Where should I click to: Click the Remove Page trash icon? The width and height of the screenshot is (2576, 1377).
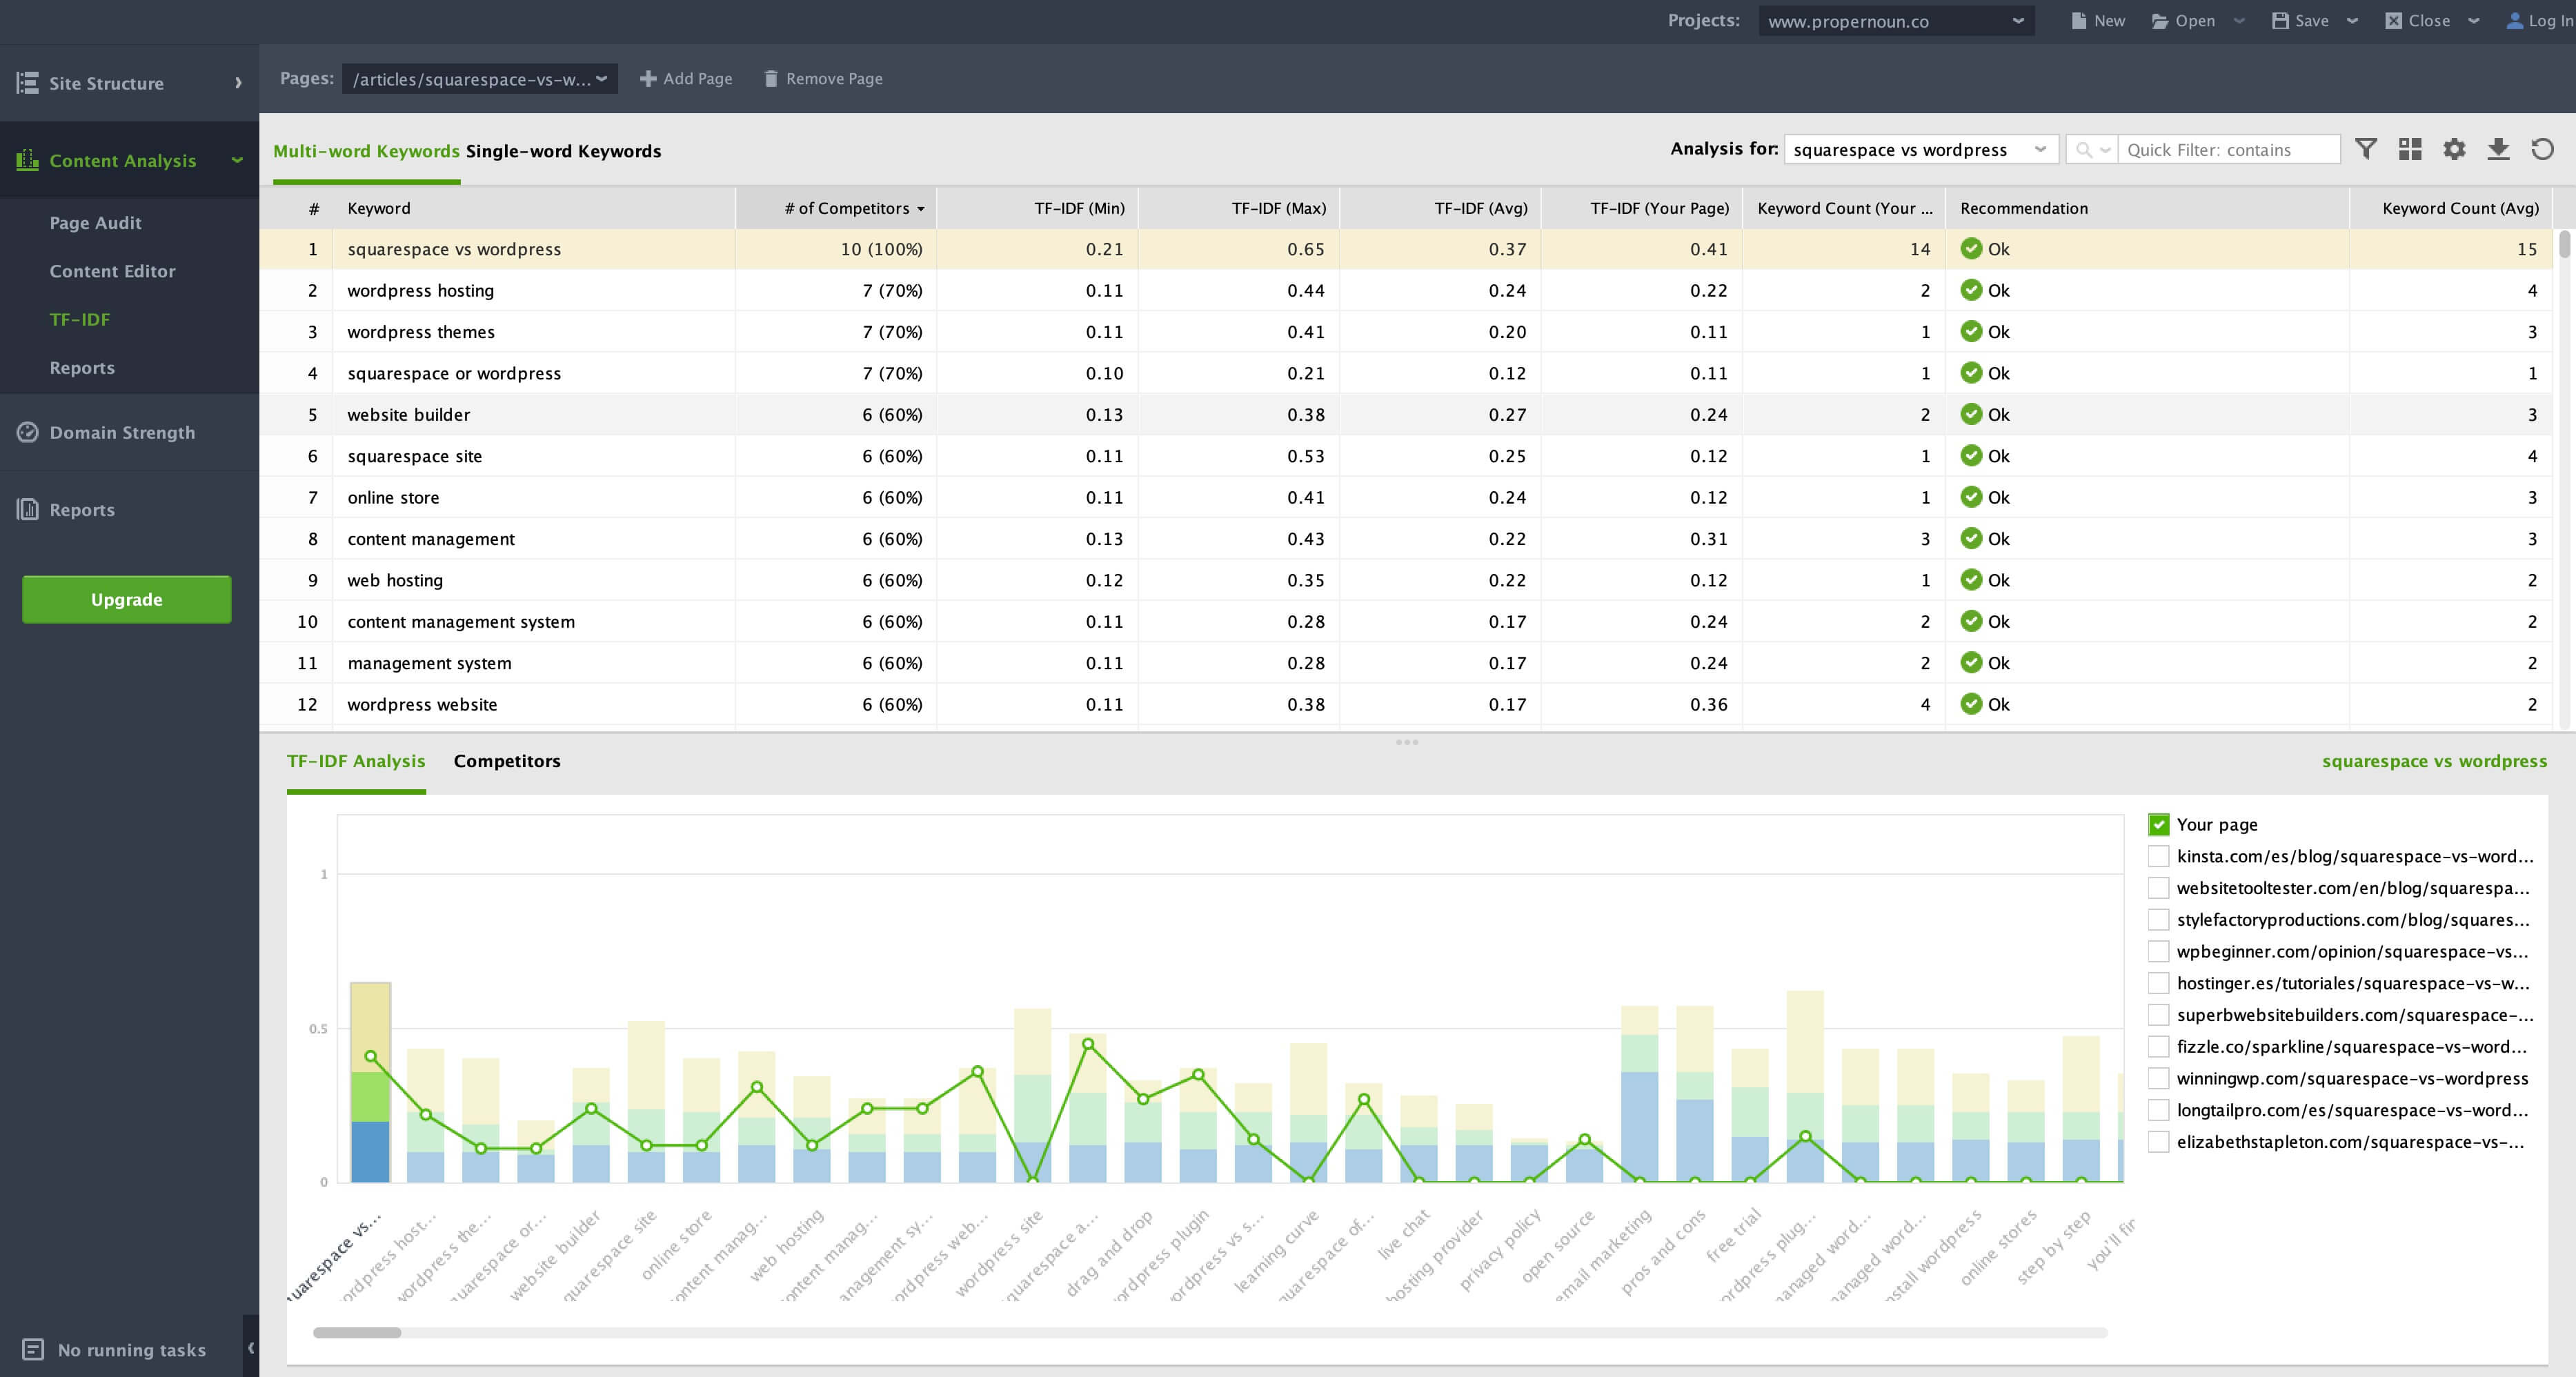point(770,78)
